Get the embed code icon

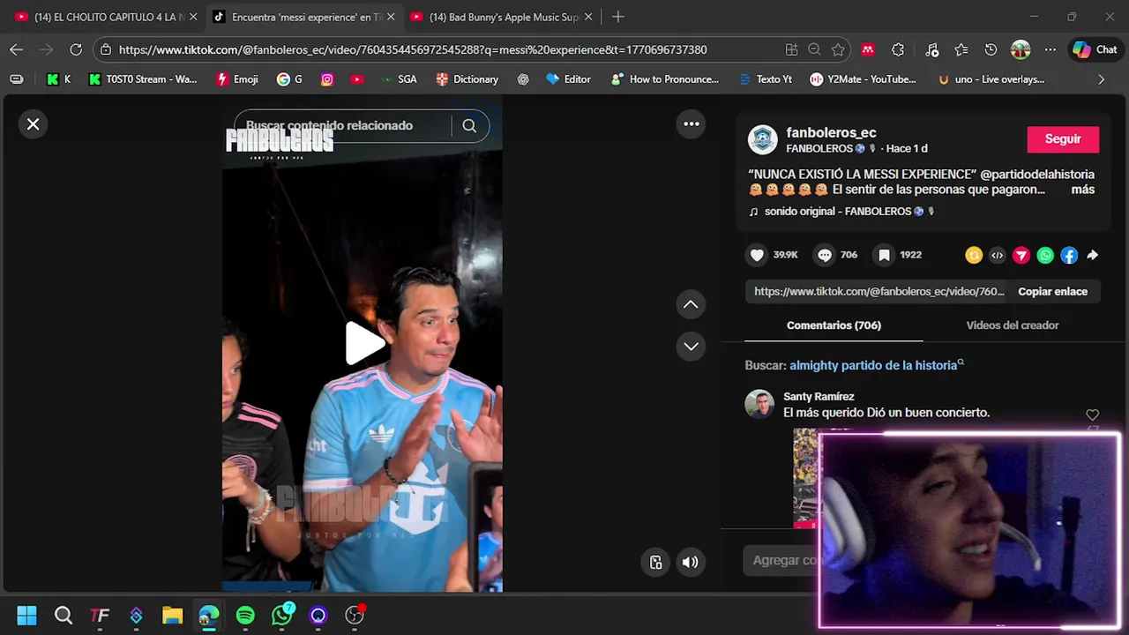(998, 256)
